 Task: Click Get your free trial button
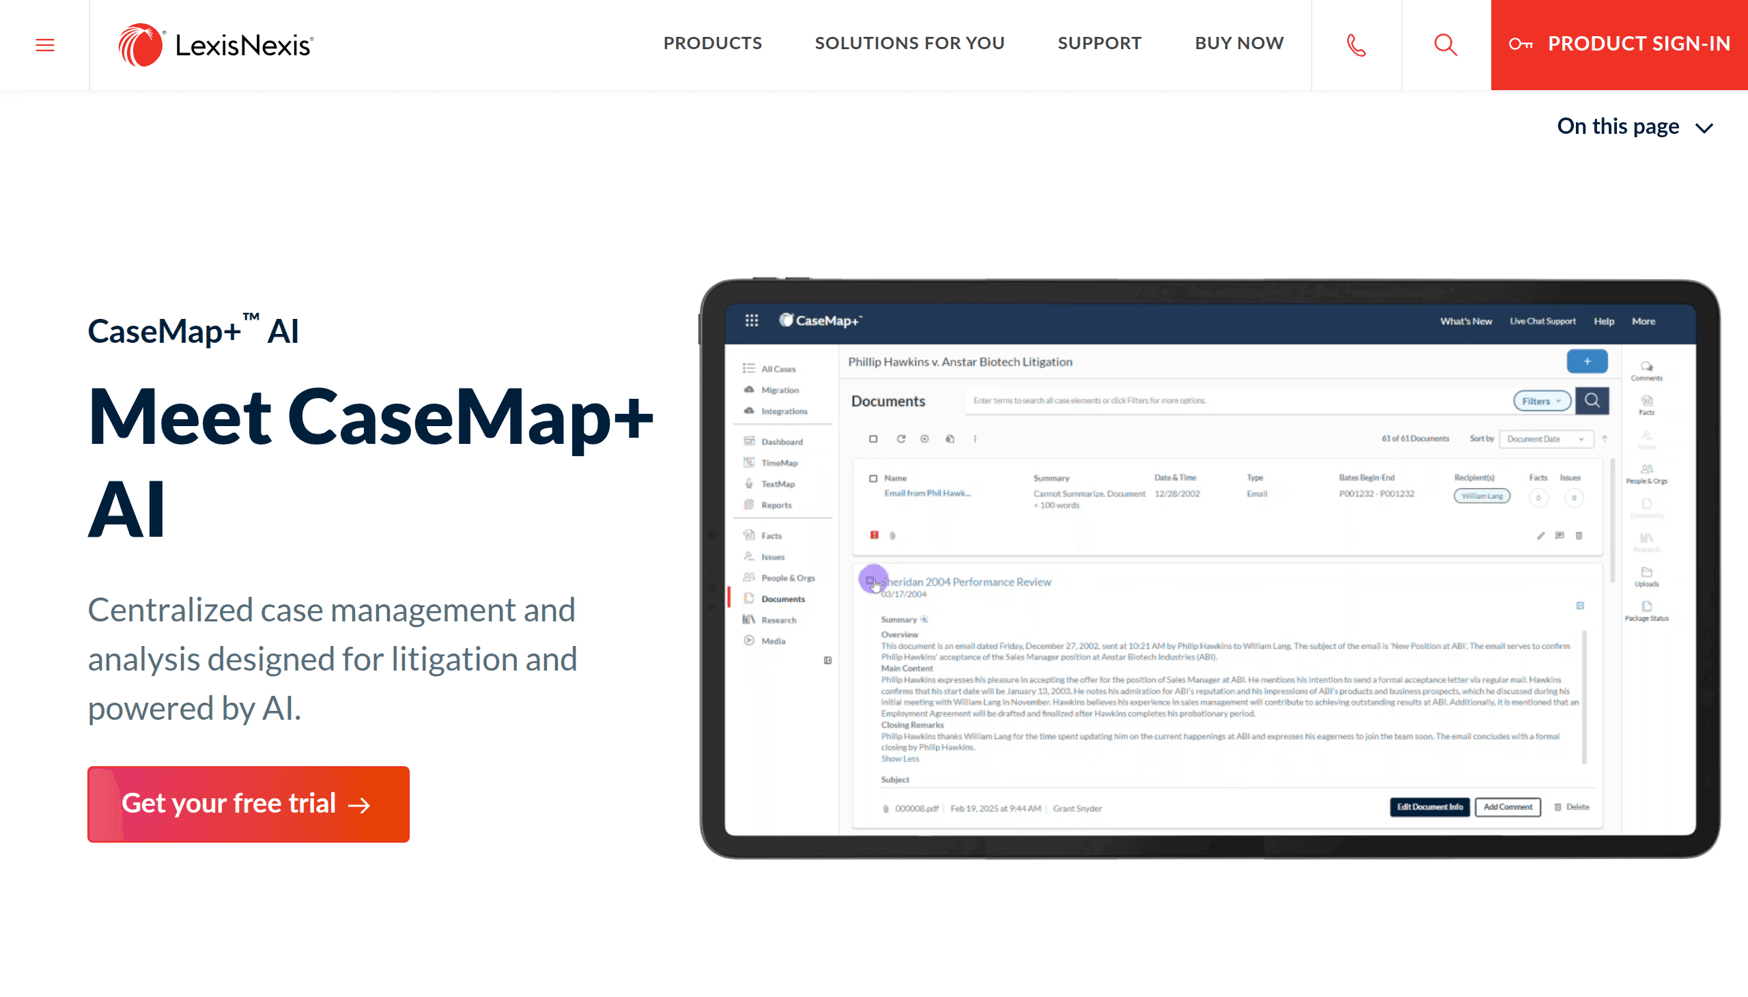pyautogui.click(x=248, y=804)
